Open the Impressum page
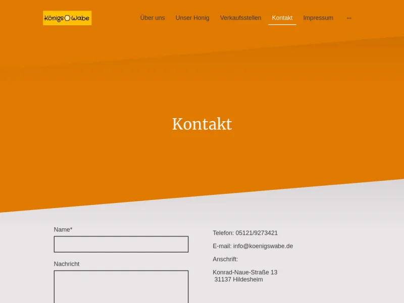Viewport: 404px width, 303px height. coord(318,18)
